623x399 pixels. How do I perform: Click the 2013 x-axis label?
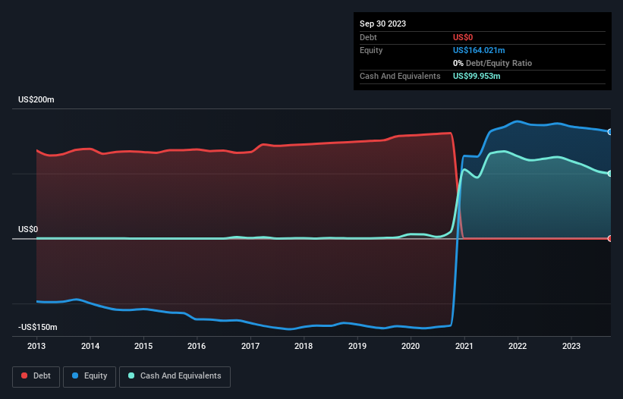click(x=36, y=346)
